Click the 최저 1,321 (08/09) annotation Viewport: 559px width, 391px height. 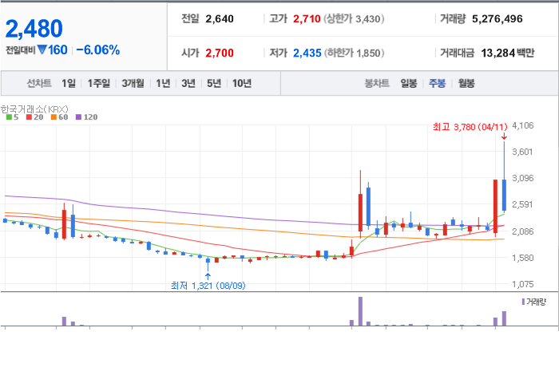208,286
